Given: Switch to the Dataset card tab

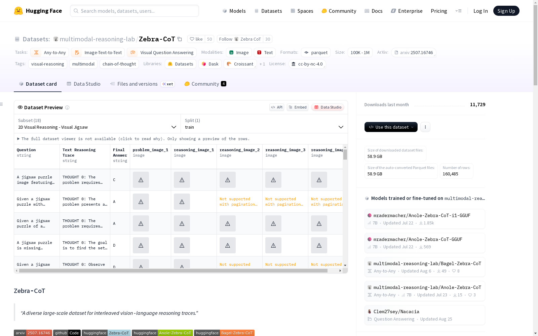Looking at the screenshot, I should point(38,84).
